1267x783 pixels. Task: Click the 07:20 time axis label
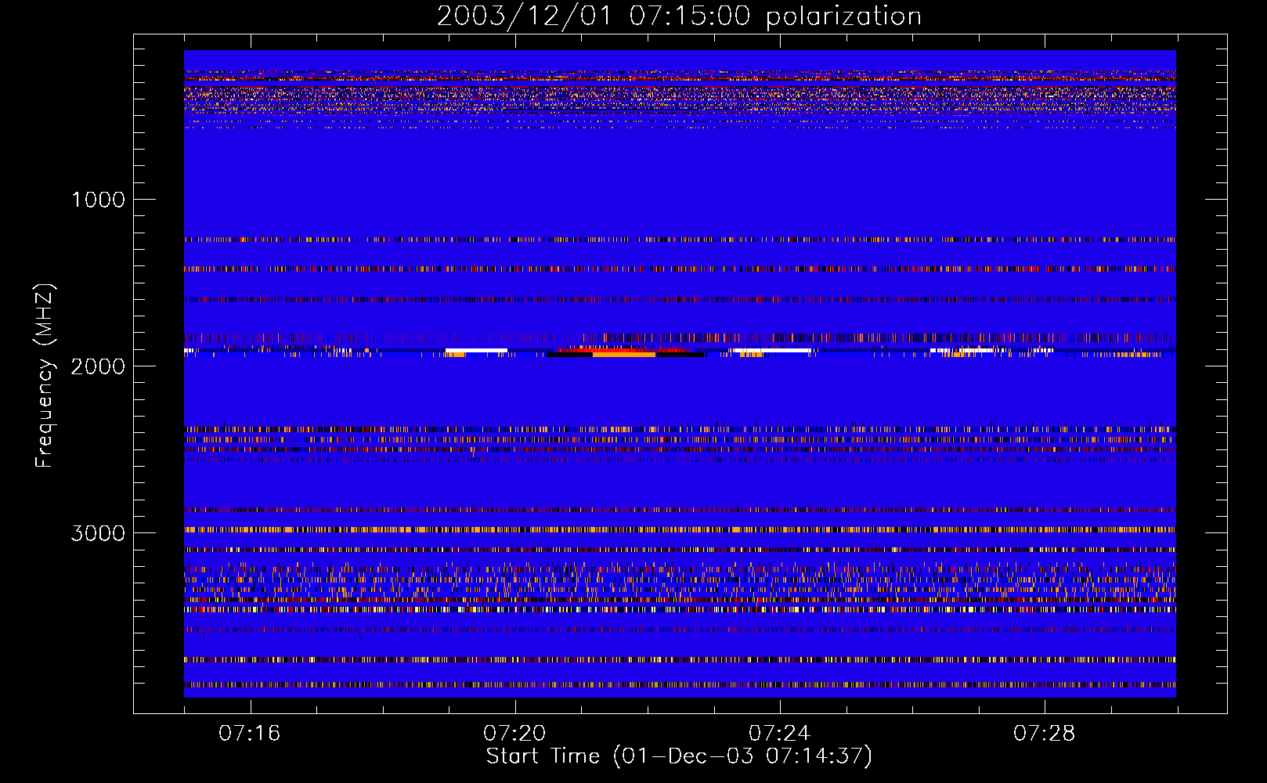pyautogui.click(x=514, y=734)
